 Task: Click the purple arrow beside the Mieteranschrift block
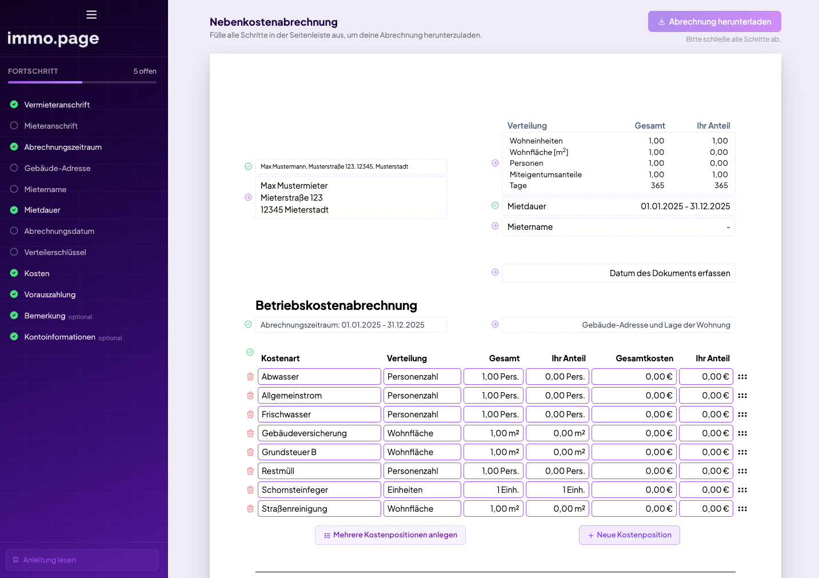tap(247, 197)
